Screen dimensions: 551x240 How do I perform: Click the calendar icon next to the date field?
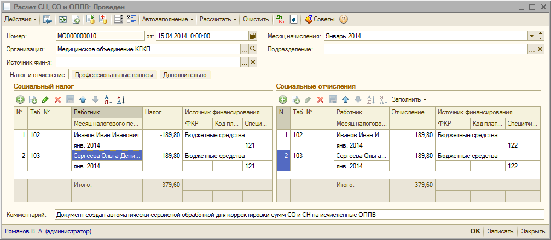pos(253,36)
